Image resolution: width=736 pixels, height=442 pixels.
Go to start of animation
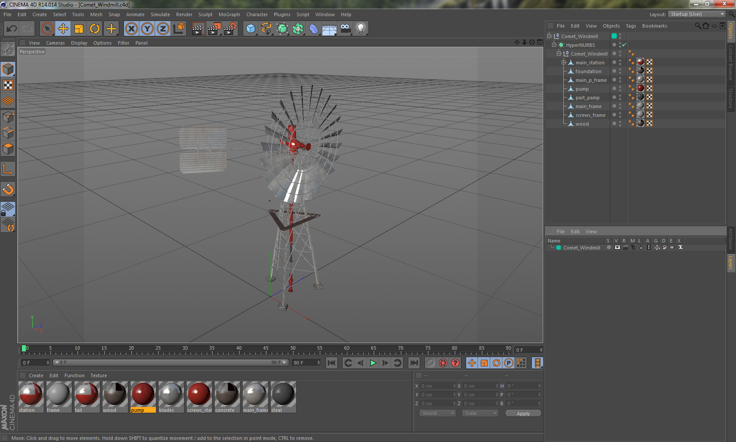pyautogui.click(x=332, y=363)
